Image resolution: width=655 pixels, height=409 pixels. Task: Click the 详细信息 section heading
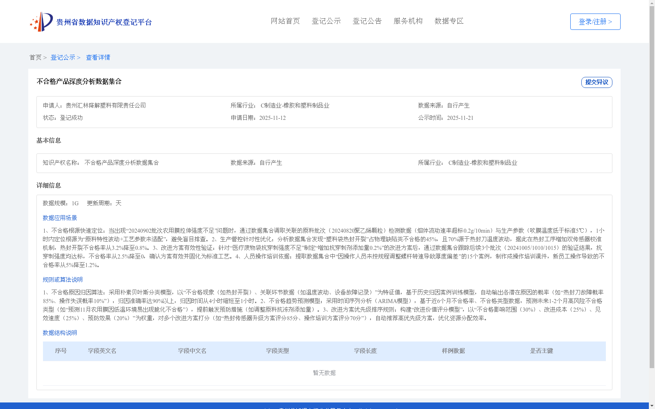(x=49, y=185)
